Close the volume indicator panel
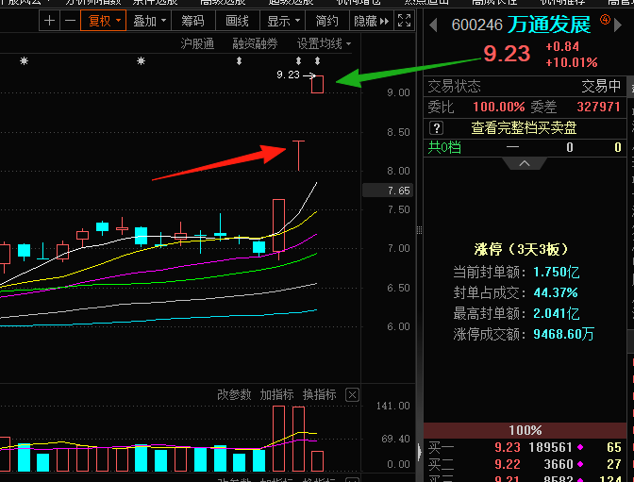This screenshot has height=482, width=634. click(352, 394)
